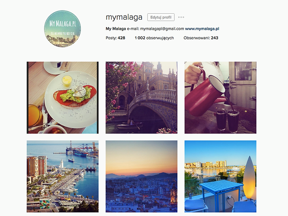Open the Obserwowani: 243 following list
The height and width of the screenshot is (216, 288).
pos(201,38)
